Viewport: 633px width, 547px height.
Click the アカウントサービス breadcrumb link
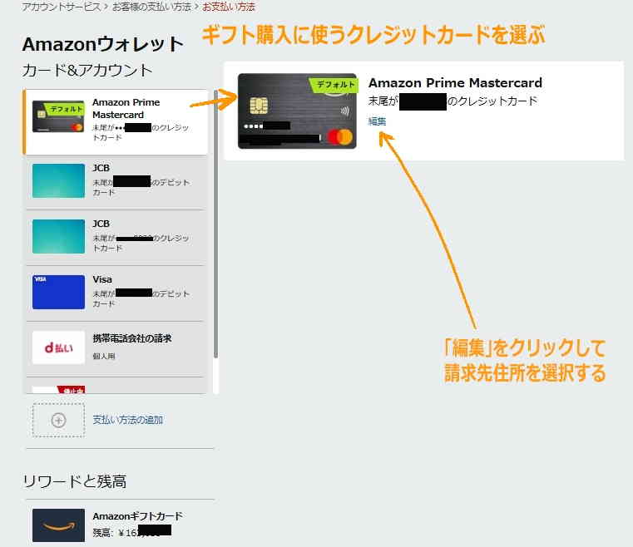pos(61,7)
